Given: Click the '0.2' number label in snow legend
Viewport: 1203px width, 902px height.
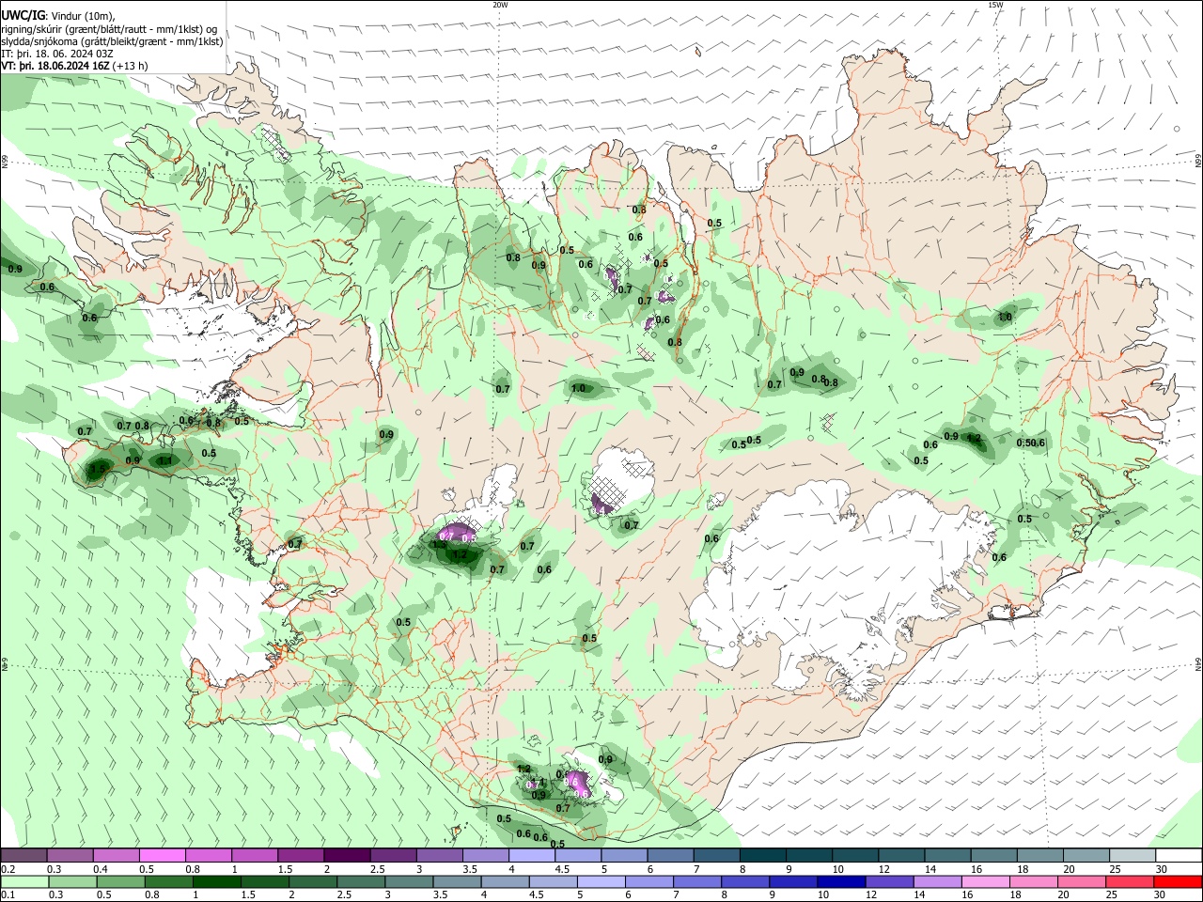Looking at the screenshot, I should tap(8, 869).
